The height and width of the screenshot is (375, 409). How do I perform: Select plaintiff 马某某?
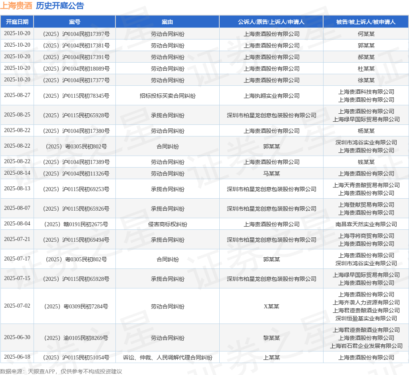click(271, 174)
